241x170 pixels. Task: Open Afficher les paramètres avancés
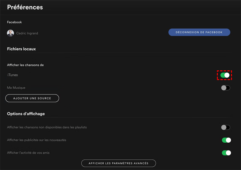point(118,163)
